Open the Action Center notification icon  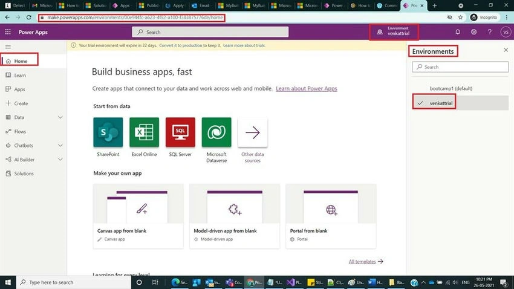(x=504, y=282)
